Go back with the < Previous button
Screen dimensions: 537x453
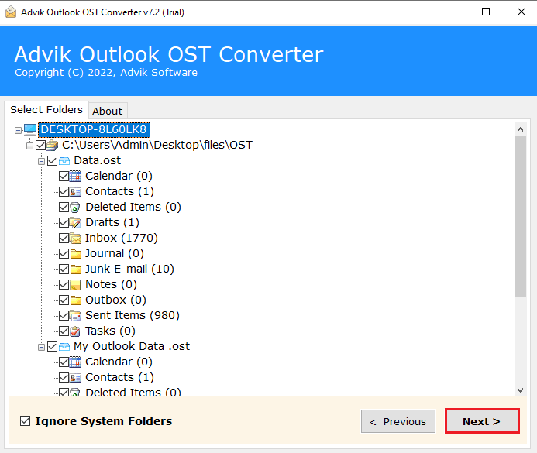click(398, 421)
